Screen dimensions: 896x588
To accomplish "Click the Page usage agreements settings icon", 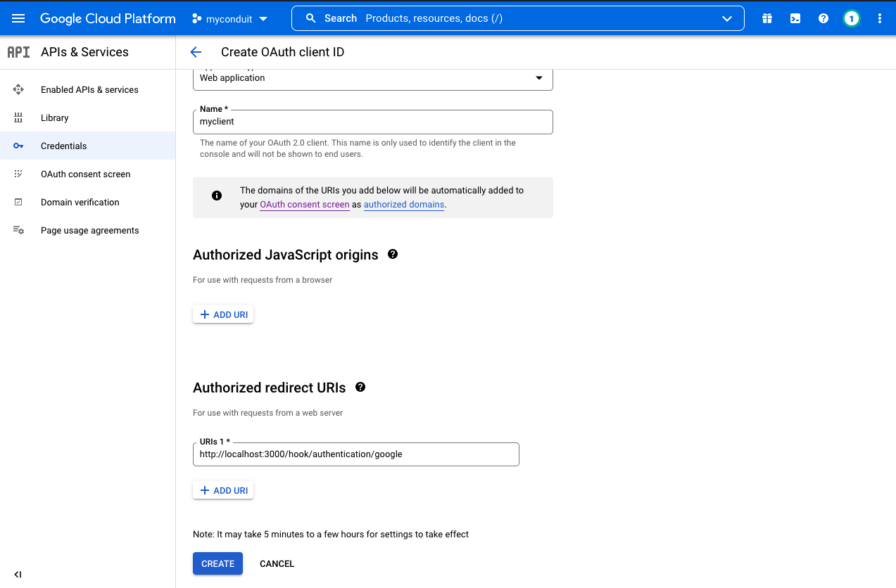I will click(x=18, y=230).
